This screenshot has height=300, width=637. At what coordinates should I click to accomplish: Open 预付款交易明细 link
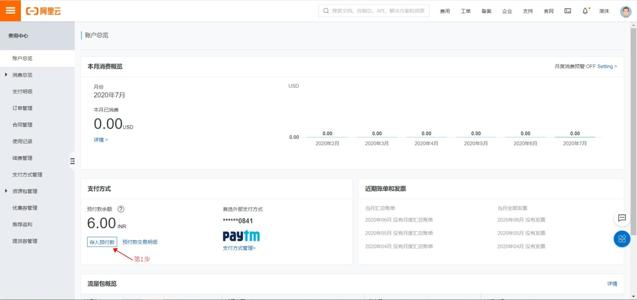140,242
